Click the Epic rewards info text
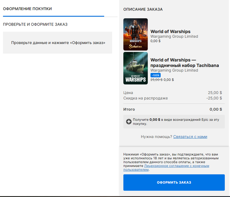This screenshot has height=197, width=230. pos(176,122)
